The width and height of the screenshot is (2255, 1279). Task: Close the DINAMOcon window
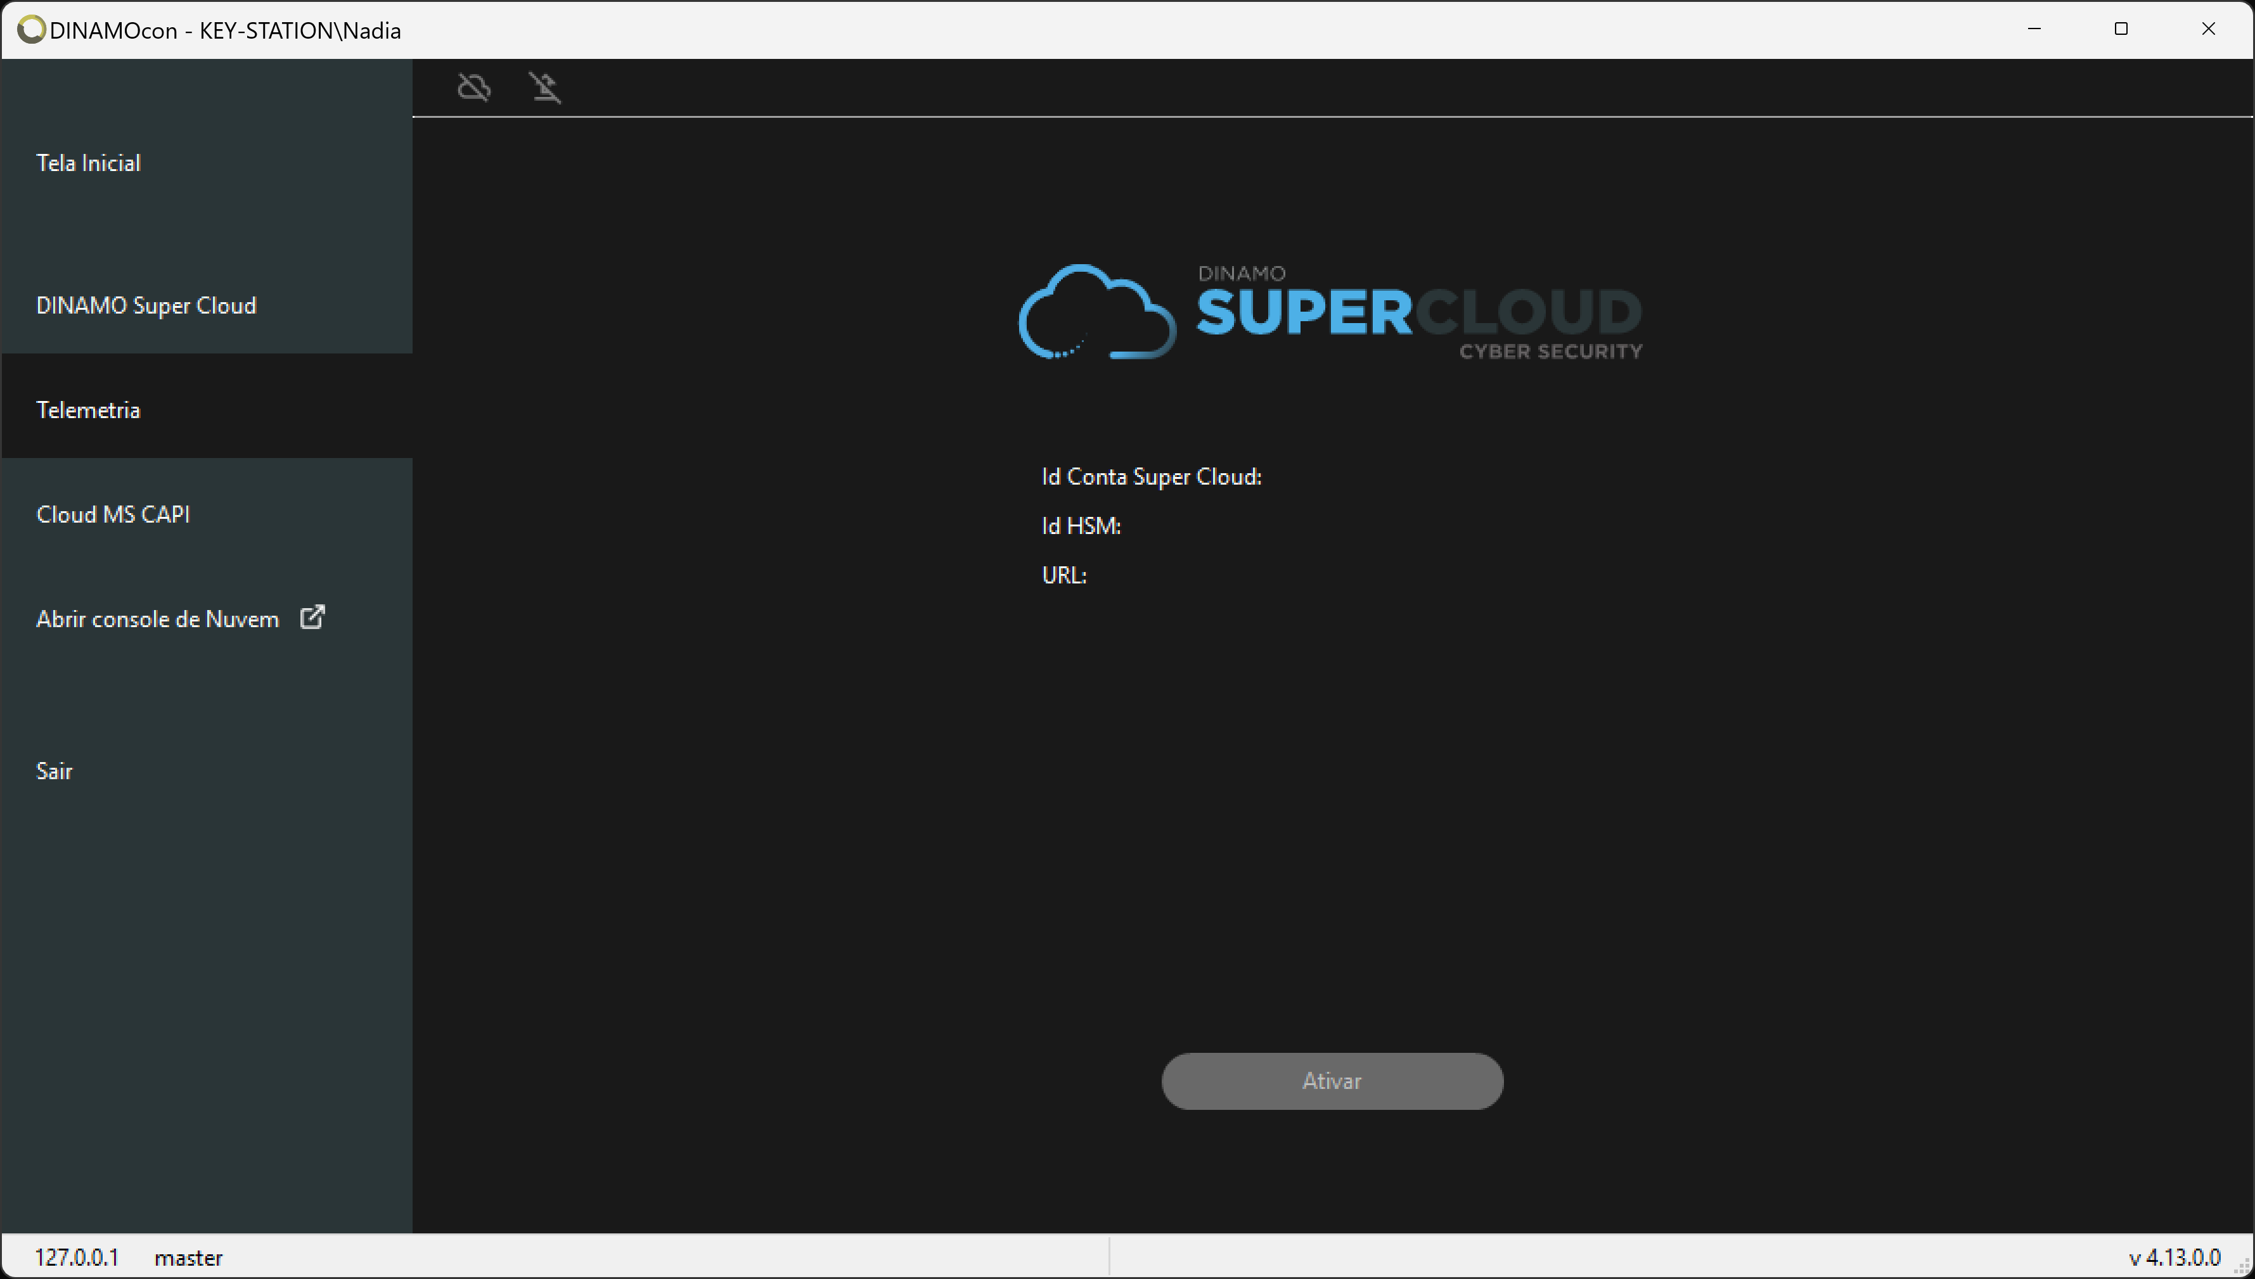pos(2207,29)
